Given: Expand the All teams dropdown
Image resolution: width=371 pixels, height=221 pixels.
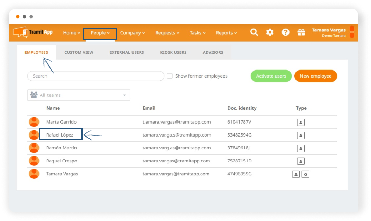Looking at the screenshot, I should tap(79, 95).
